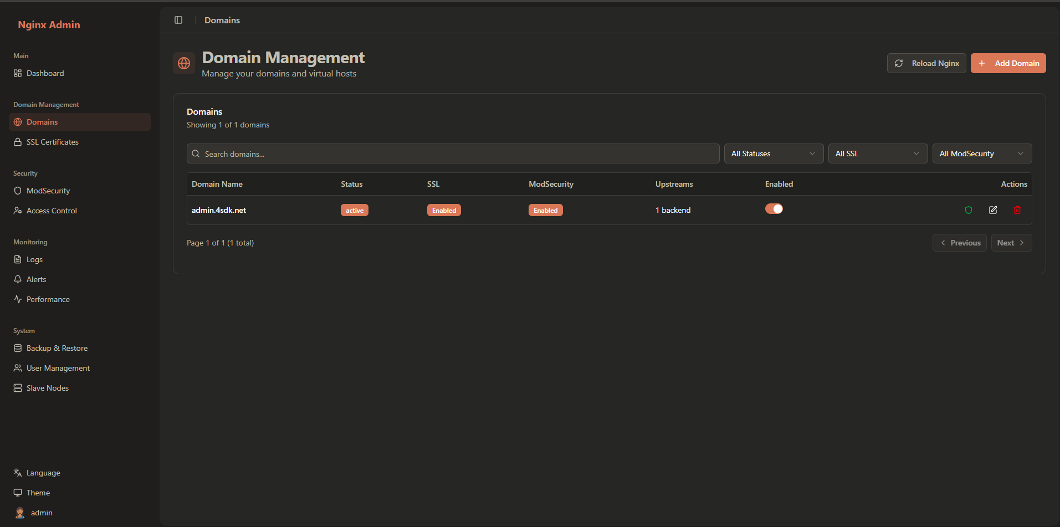
Task: Click the Add Domain button
Action: [1008, 63]
